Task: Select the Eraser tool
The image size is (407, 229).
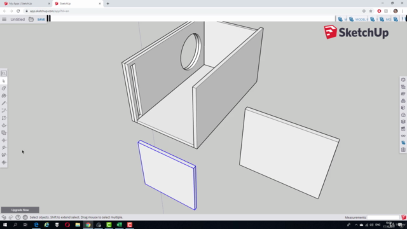Action: [4, 88]
